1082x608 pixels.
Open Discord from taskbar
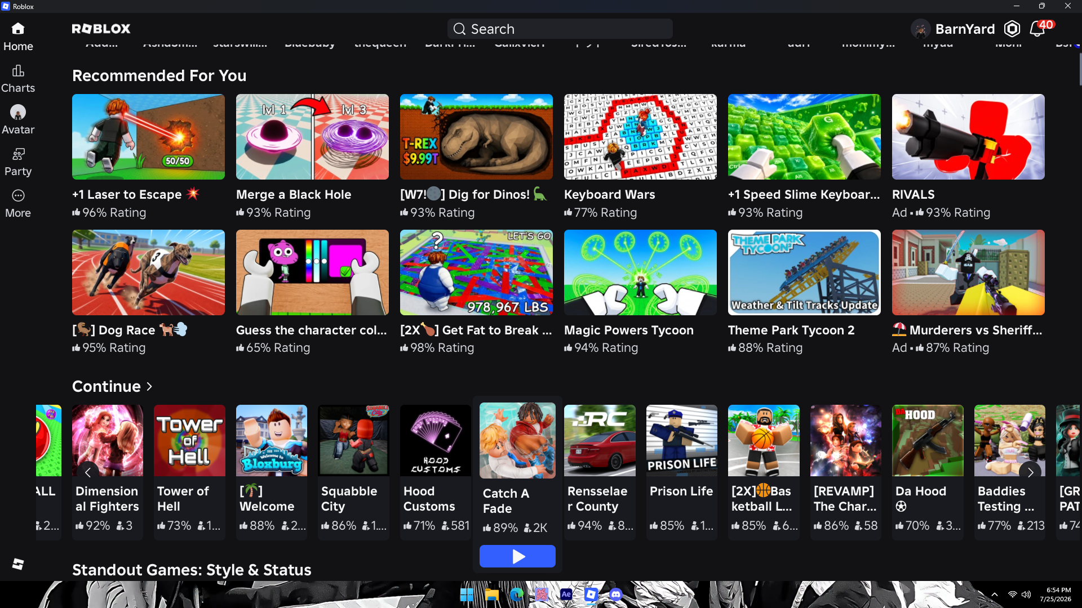(615, 594)
